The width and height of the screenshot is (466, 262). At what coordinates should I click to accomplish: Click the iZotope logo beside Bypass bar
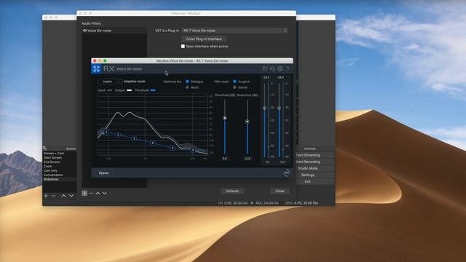click(286, 173)
